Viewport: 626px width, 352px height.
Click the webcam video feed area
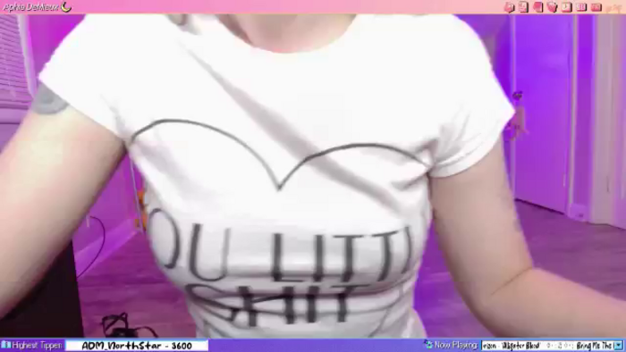point(313,176)
